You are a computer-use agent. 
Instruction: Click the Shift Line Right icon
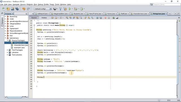pyautogui.click(x=101, y=18)
